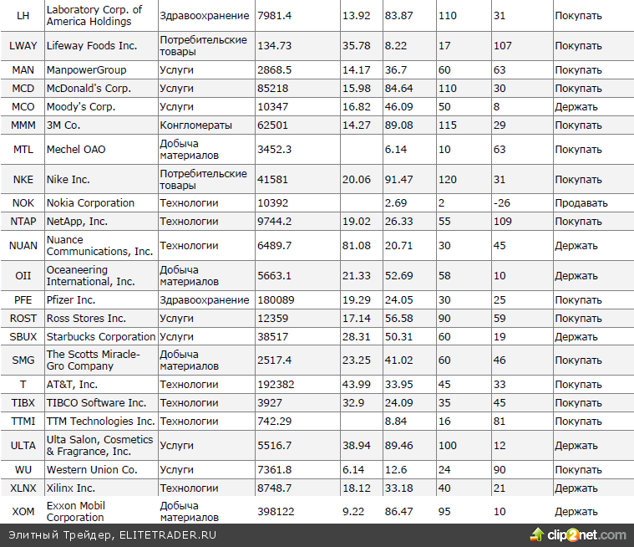This screenshot has width=634, height=547.
Task: Click the XOM ticker cell
Action: point(23,512)
